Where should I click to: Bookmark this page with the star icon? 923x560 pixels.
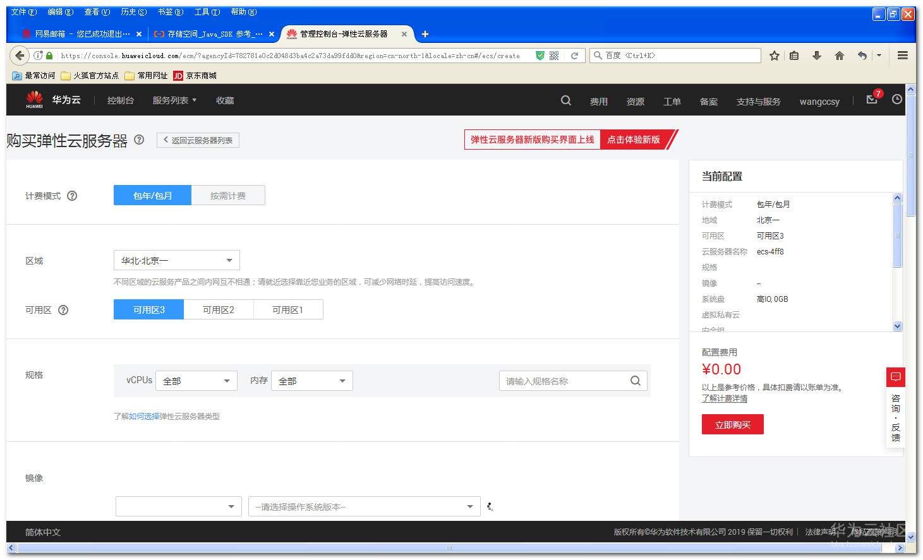[x=775, y=56]
